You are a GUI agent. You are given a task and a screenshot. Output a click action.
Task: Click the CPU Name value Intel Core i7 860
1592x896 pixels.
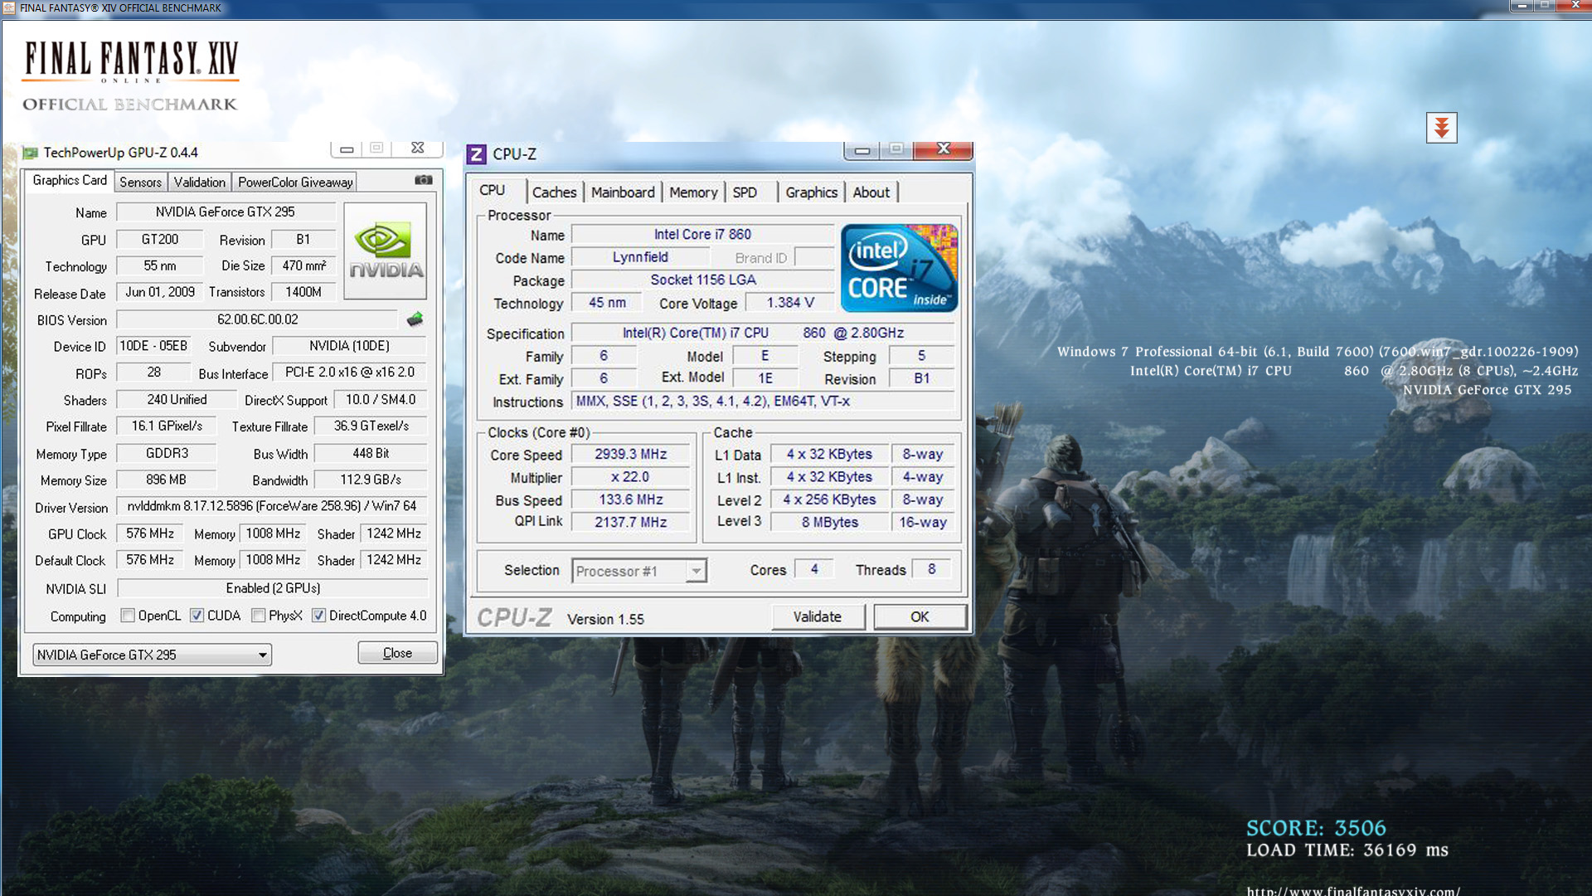pos(702,235)
